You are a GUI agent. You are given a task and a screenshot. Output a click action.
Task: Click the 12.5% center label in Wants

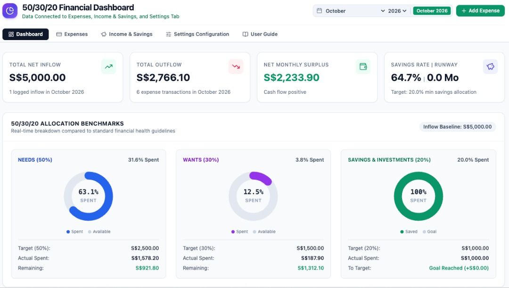coord(253,192)
